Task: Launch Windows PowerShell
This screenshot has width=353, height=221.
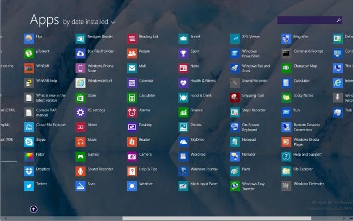Action: click(235, 53)
